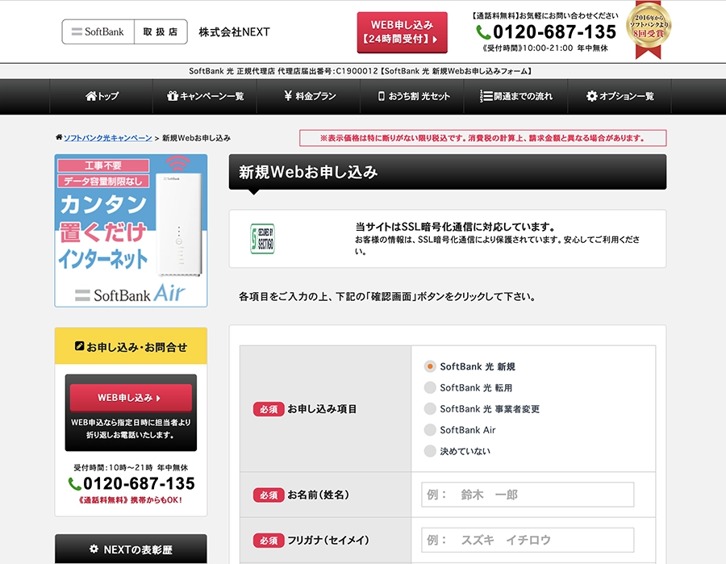
Task: Select 決めていない radio option
Action: click(x=430, y=451)
